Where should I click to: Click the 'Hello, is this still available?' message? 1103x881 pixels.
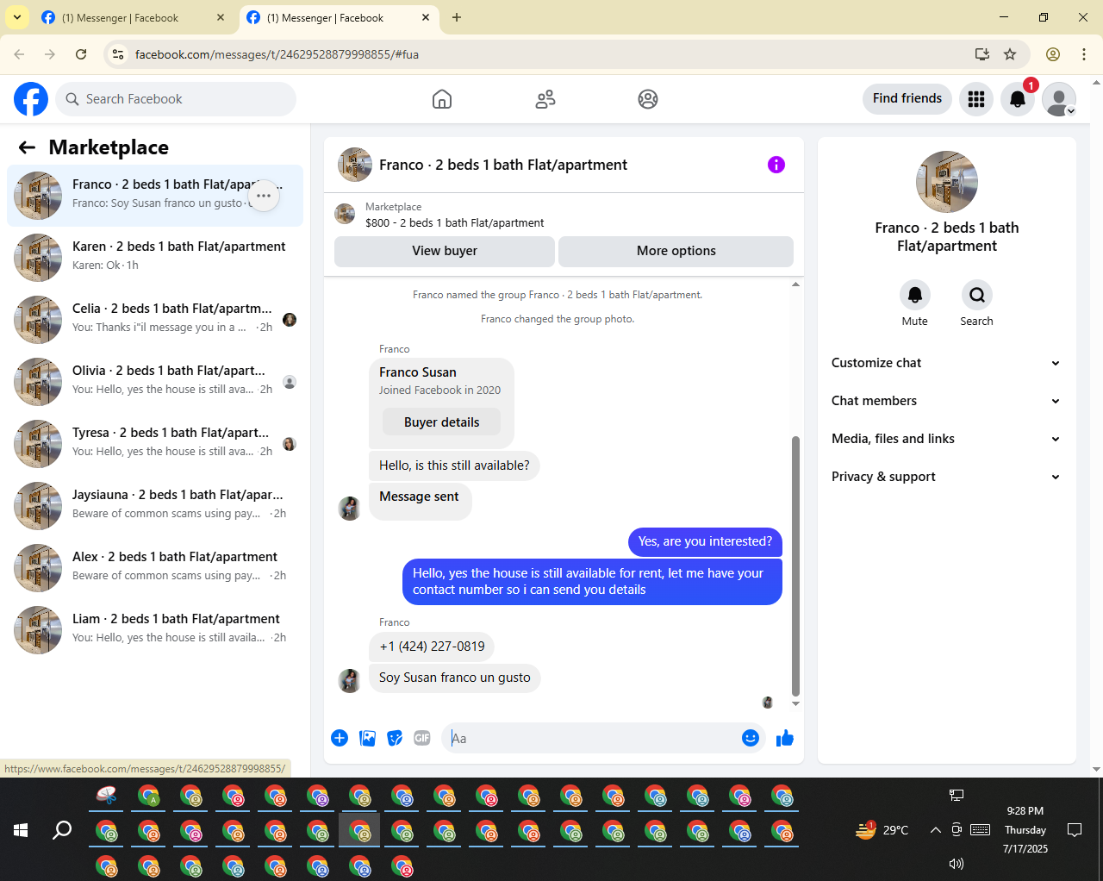pyautogui.click(x=455, y=465)
